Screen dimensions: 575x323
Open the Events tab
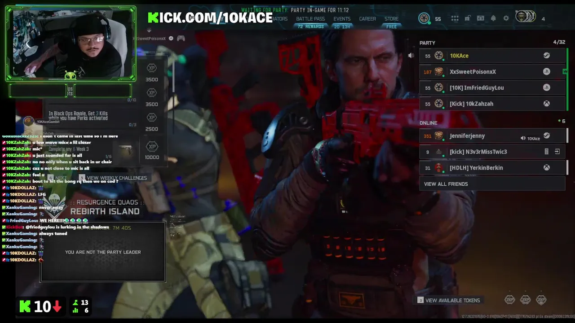coord(342,19)
